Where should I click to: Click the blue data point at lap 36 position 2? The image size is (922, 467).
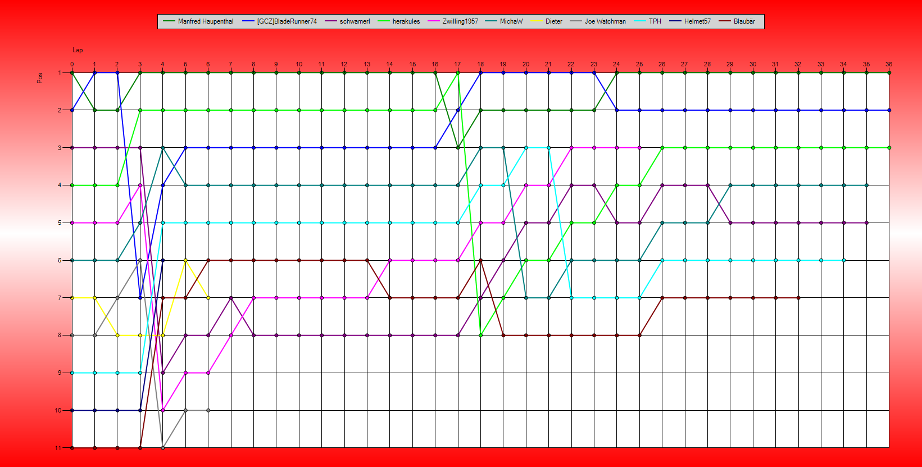point(889,110)
